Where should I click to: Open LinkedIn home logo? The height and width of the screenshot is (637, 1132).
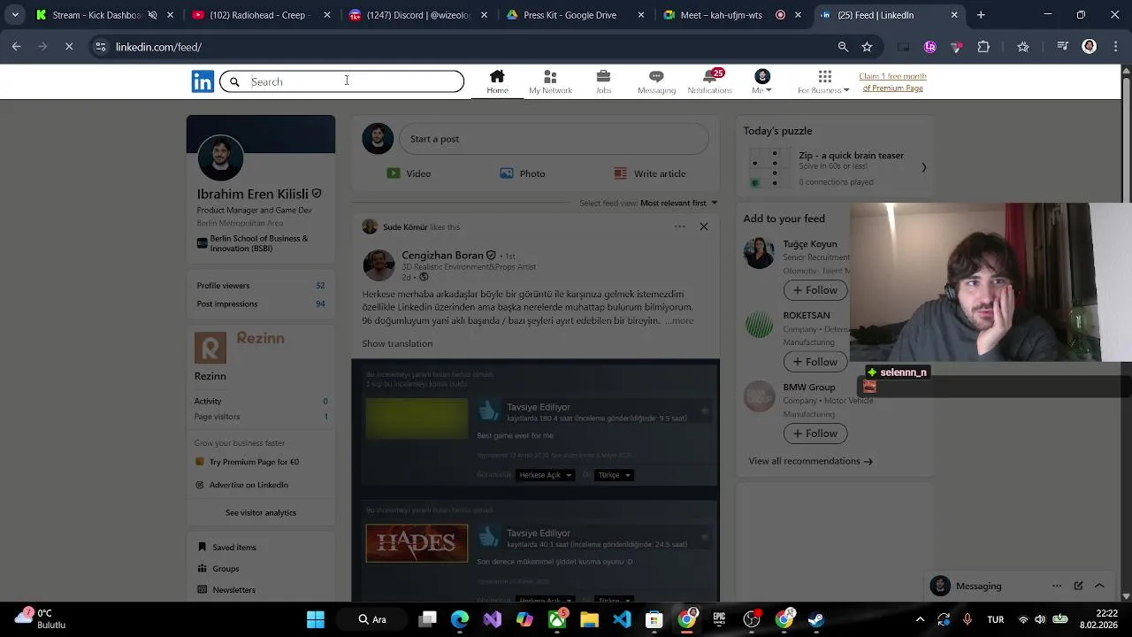[203, 81]
